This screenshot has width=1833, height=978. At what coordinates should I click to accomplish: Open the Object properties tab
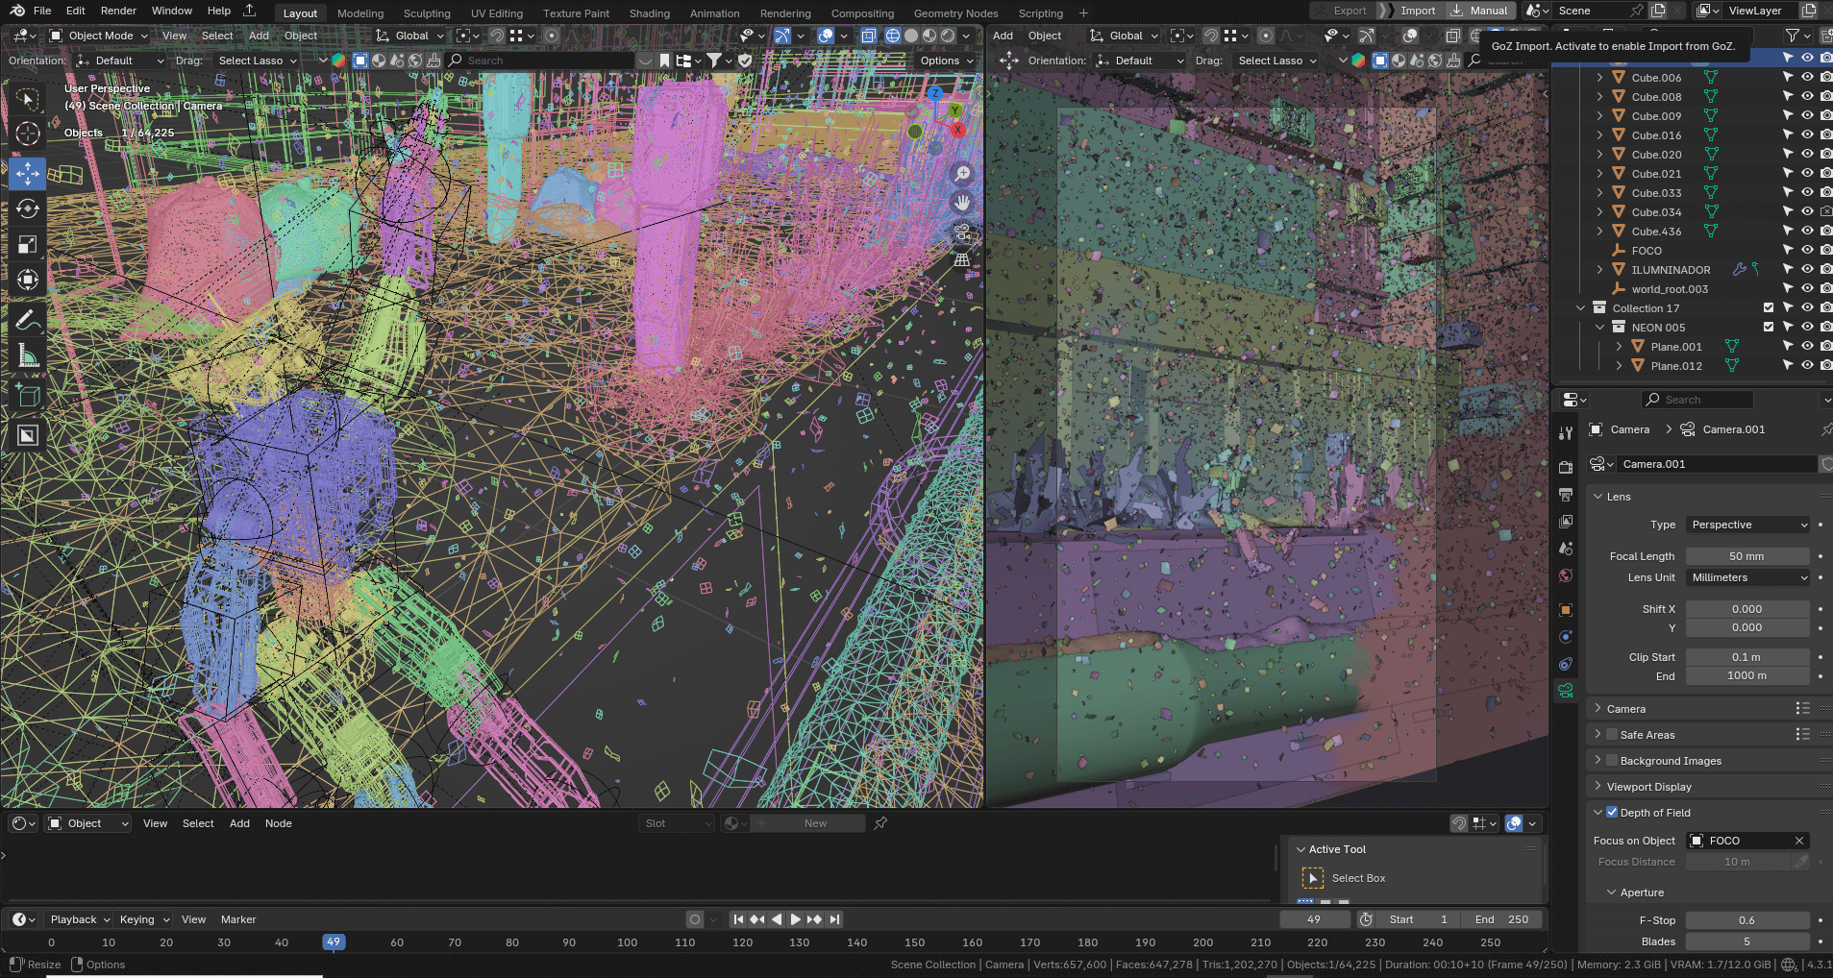point(1566,610)
